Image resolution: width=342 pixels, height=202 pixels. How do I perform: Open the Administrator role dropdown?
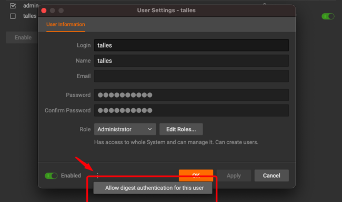pyautogui.click(x=125, y=129)
